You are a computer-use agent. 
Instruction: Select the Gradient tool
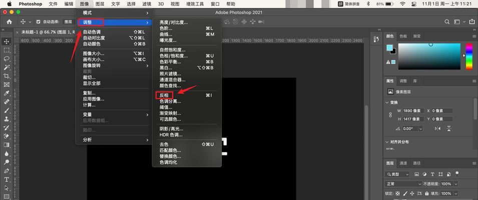[7, 145]
